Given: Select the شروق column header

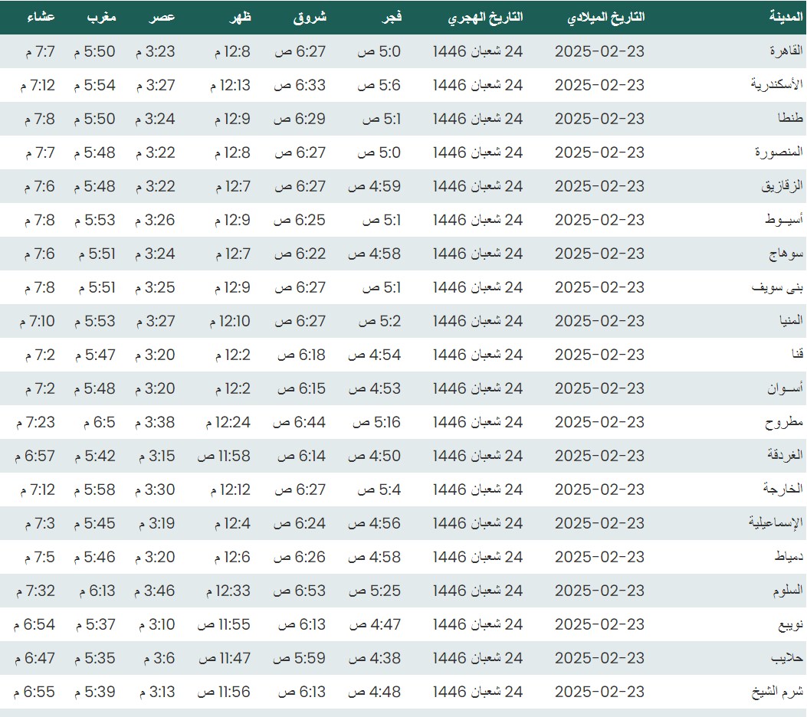Looking at the screenshot, I should coord(310,17).
